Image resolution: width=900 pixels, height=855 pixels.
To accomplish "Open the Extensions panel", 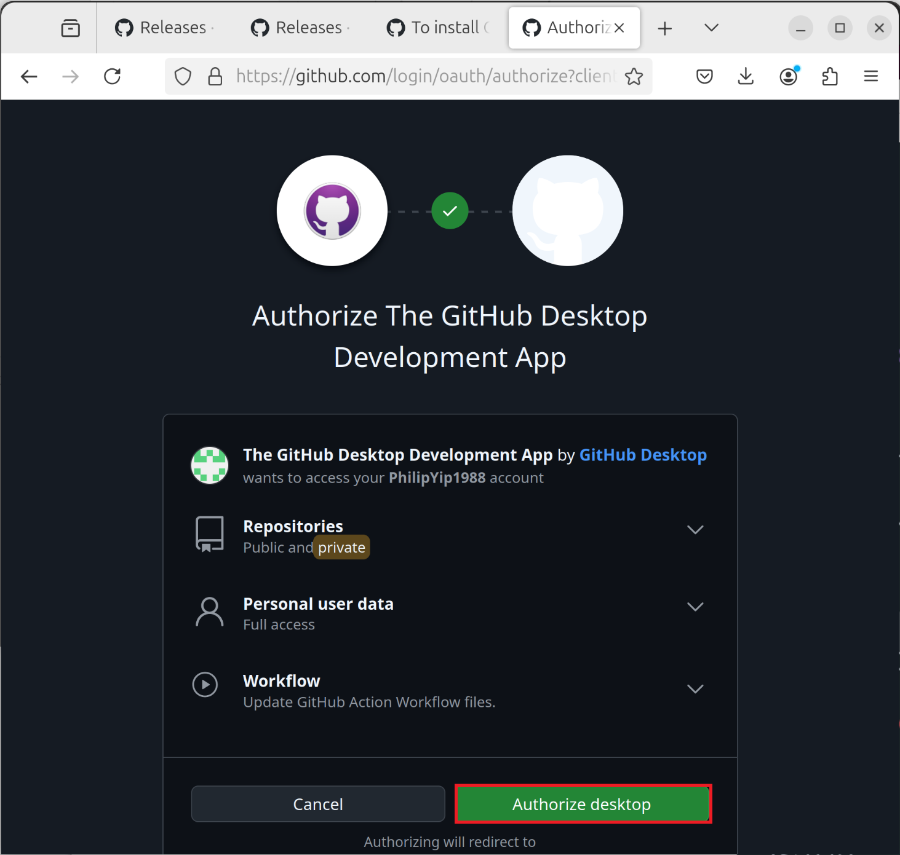I will [x=830, y=76].
